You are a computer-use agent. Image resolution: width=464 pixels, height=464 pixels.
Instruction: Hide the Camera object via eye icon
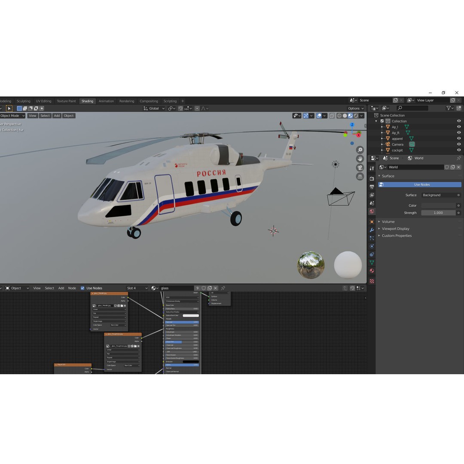[459, 144]
